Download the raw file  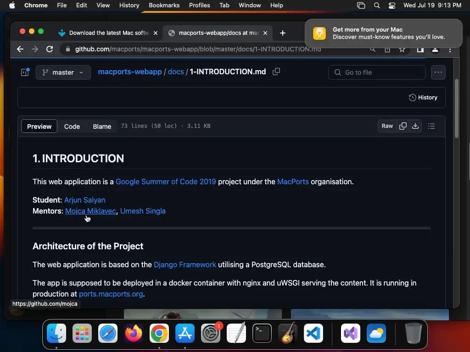pyautogui.click(x=415, y=126)
